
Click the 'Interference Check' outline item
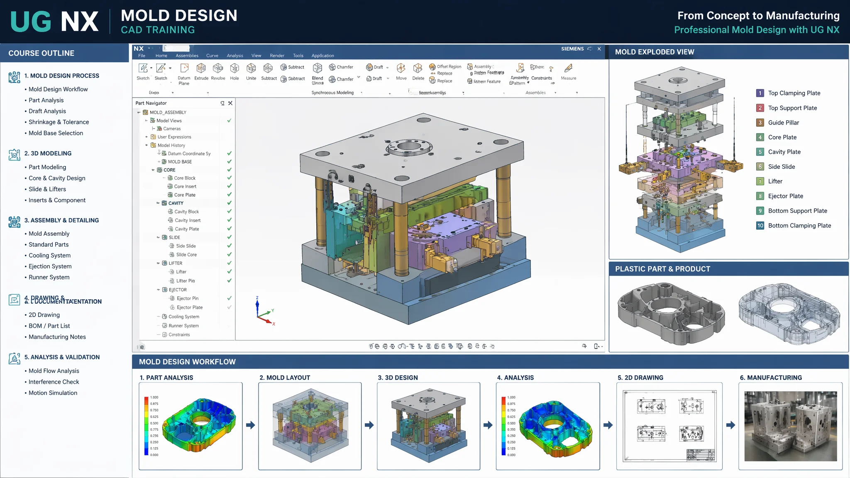tap(54, 382)
